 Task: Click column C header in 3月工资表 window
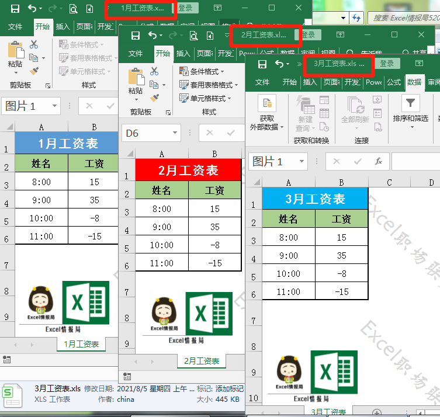pos(389,182)
